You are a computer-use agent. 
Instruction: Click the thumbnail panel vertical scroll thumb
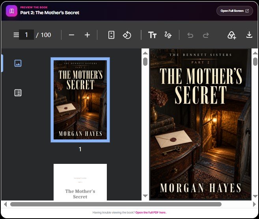[x=145, y=61]
